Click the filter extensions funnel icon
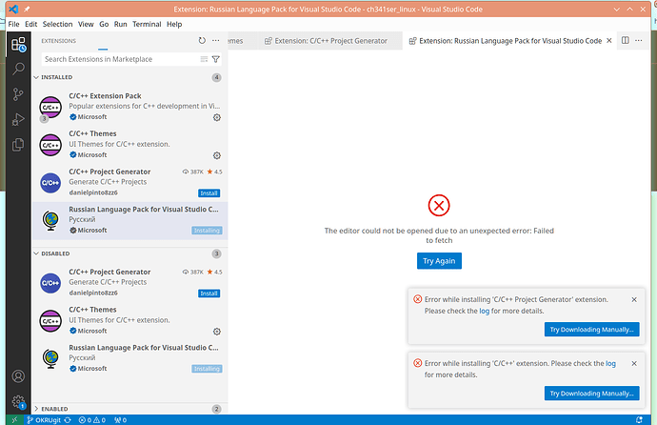This screenshot has height=425, width=657. (x=215, y=59)
